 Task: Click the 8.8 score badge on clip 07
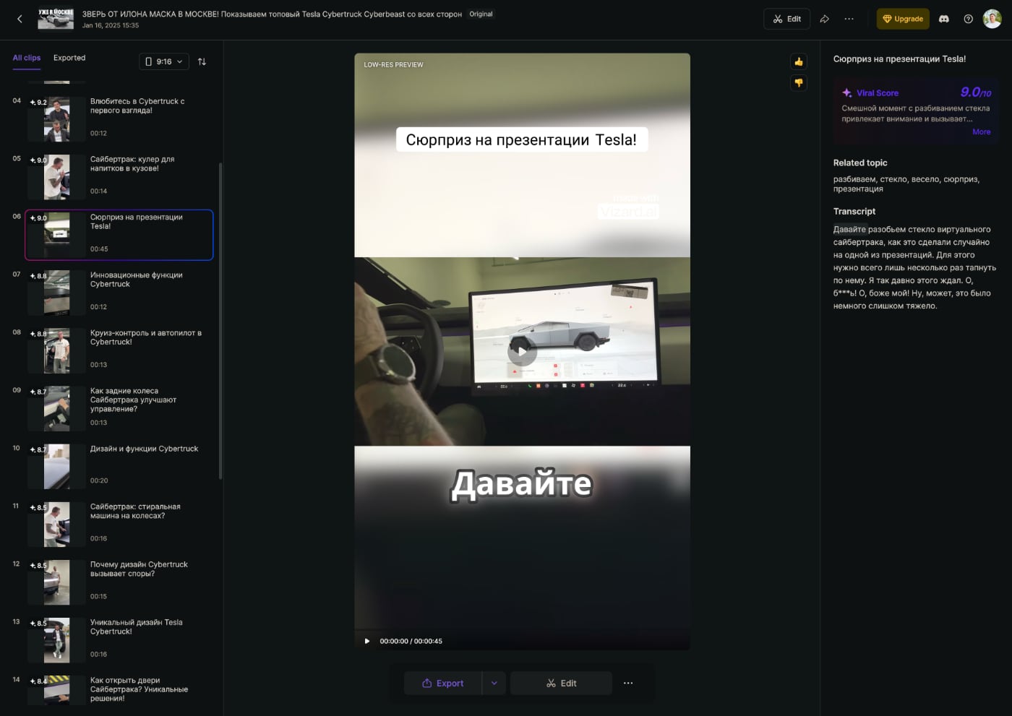point(38,275)
